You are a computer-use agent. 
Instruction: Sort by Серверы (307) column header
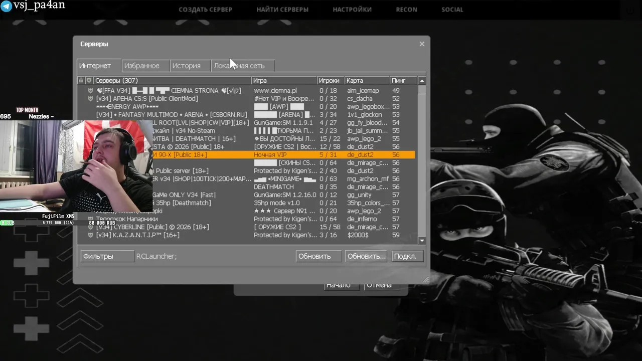(172, 80)
